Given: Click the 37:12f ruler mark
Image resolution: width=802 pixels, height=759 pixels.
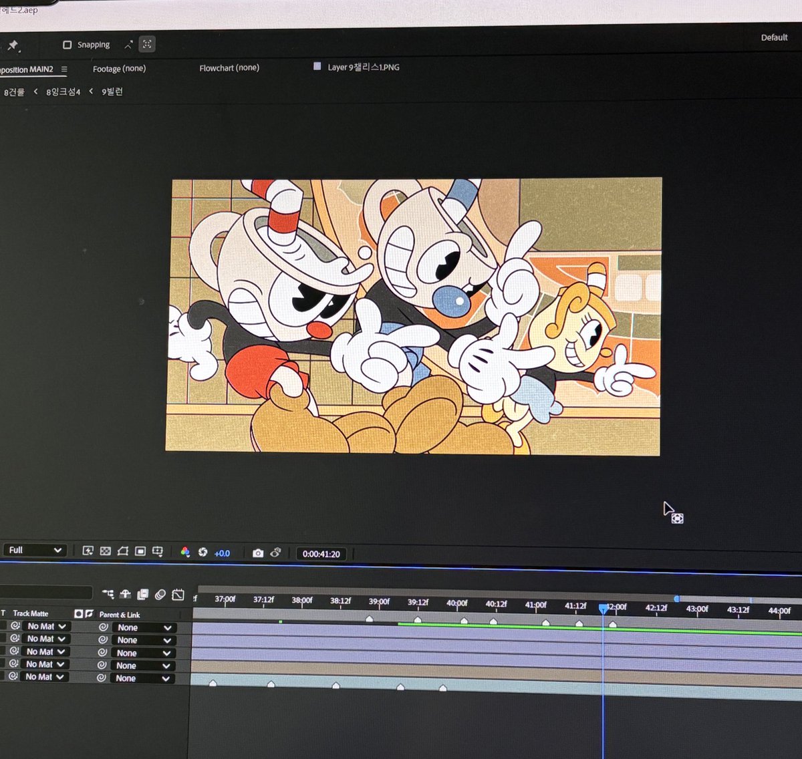Looking at the screenshot, I should click(263, 599).
